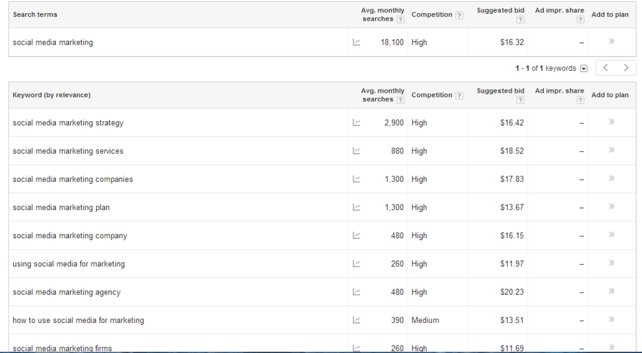Select social media marketing company keyword

pos(70,236)
